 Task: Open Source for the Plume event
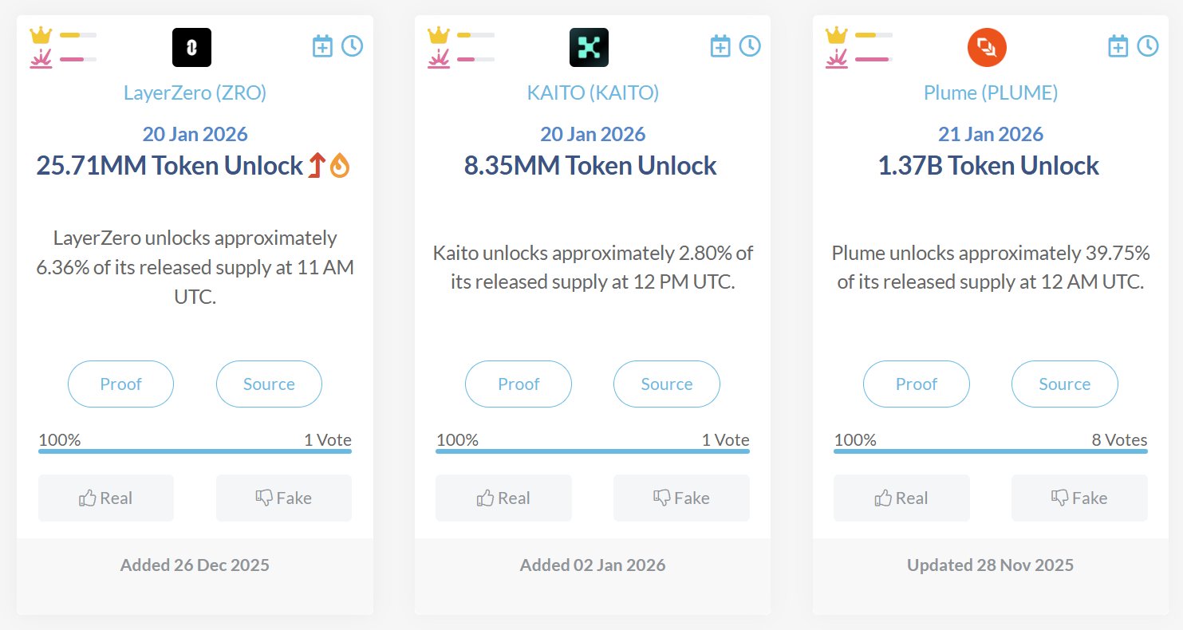pos(1064,384)
